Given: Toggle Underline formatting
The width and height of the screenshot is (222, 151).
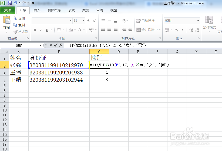Looking at the screenshot, I should click(x=47, y=30).
